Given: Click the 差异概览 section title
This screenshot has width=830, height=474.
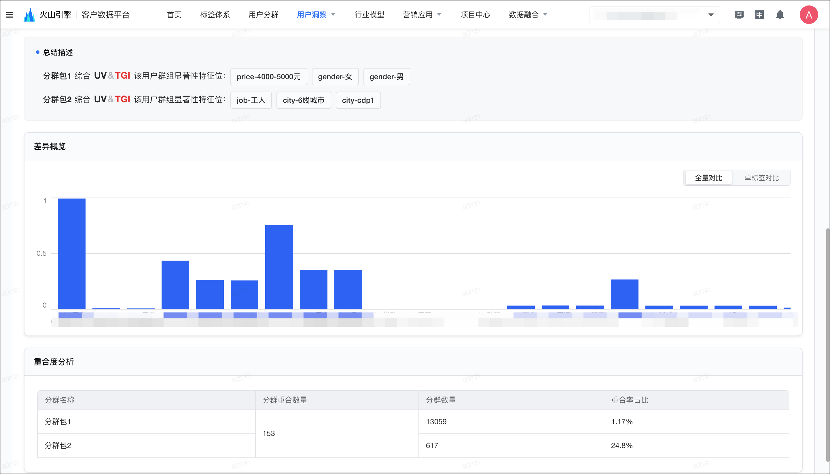Looking at the screenshot, I should [50, 147].
